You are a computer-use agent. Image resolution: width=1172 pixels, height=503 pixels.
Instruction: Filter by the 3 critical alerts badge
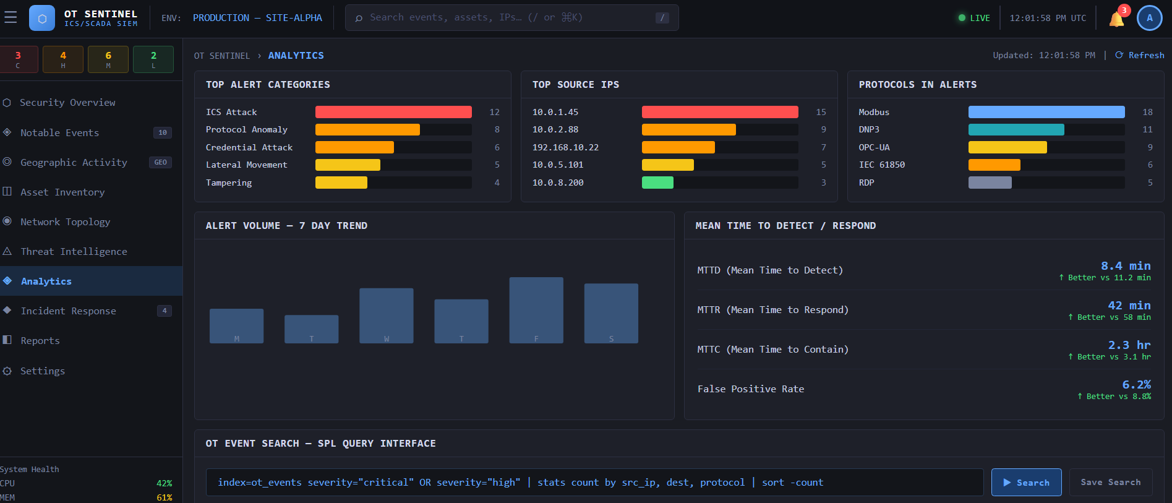(x=18, y=59)
